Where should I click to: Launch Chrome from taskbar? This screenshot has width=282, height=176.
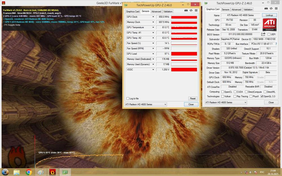coord(28,172)
